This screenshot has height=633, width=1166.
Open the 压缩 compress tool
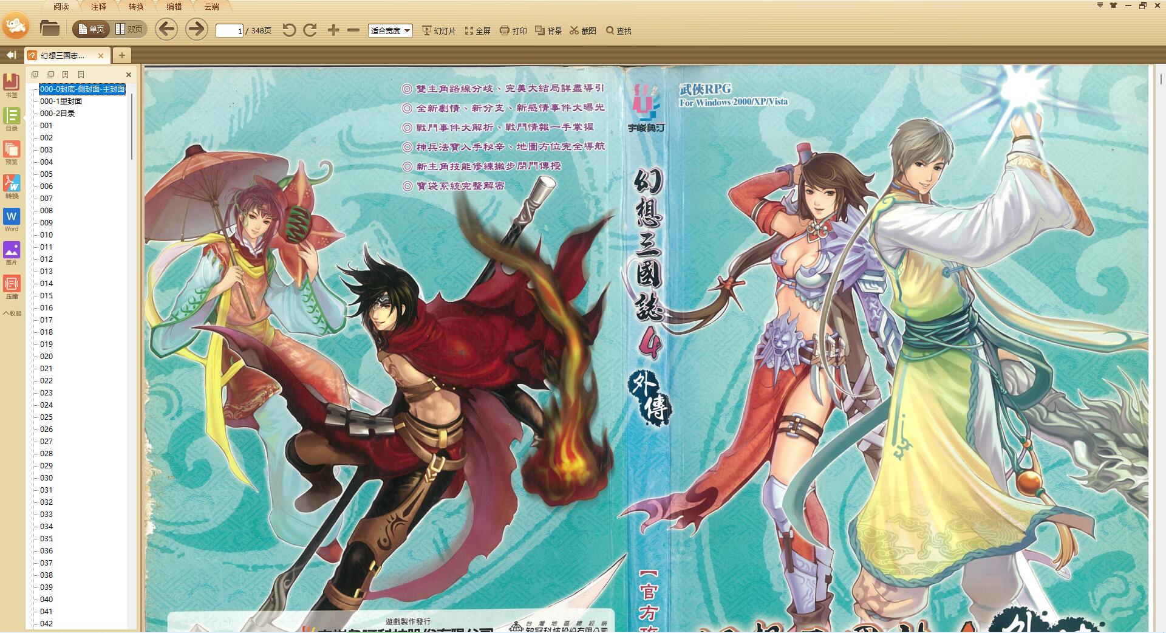(x=12, y=287)
